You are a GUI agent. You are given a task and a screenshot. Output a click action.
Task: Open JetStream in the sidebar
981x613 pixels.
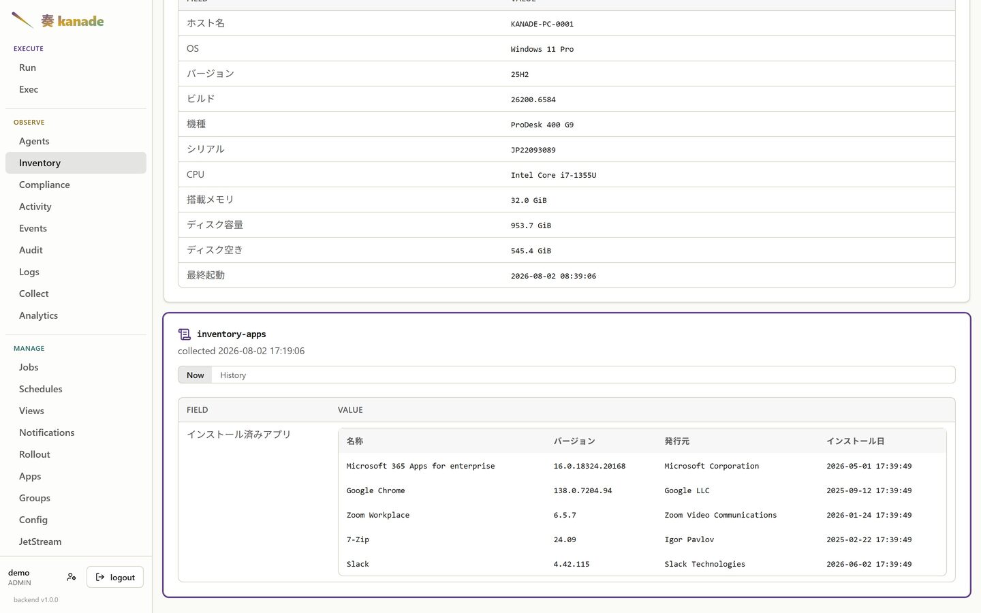point(76,541)
